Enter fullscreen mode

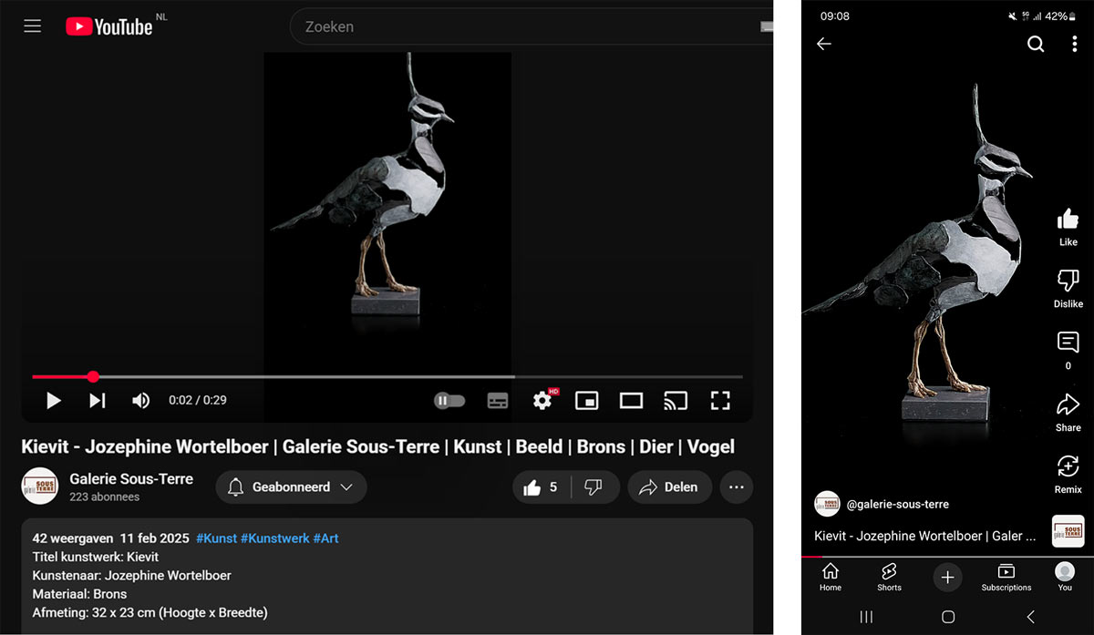click(720, 400)
